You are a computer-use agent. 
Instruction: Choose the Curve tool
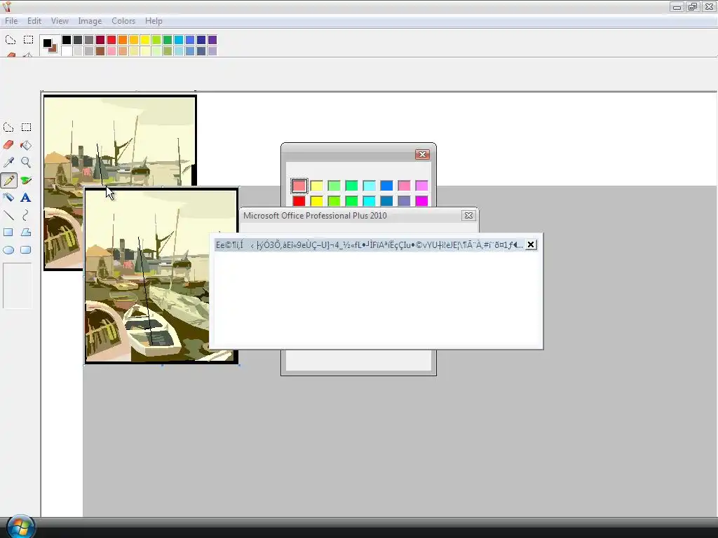[x=26, y=215]
